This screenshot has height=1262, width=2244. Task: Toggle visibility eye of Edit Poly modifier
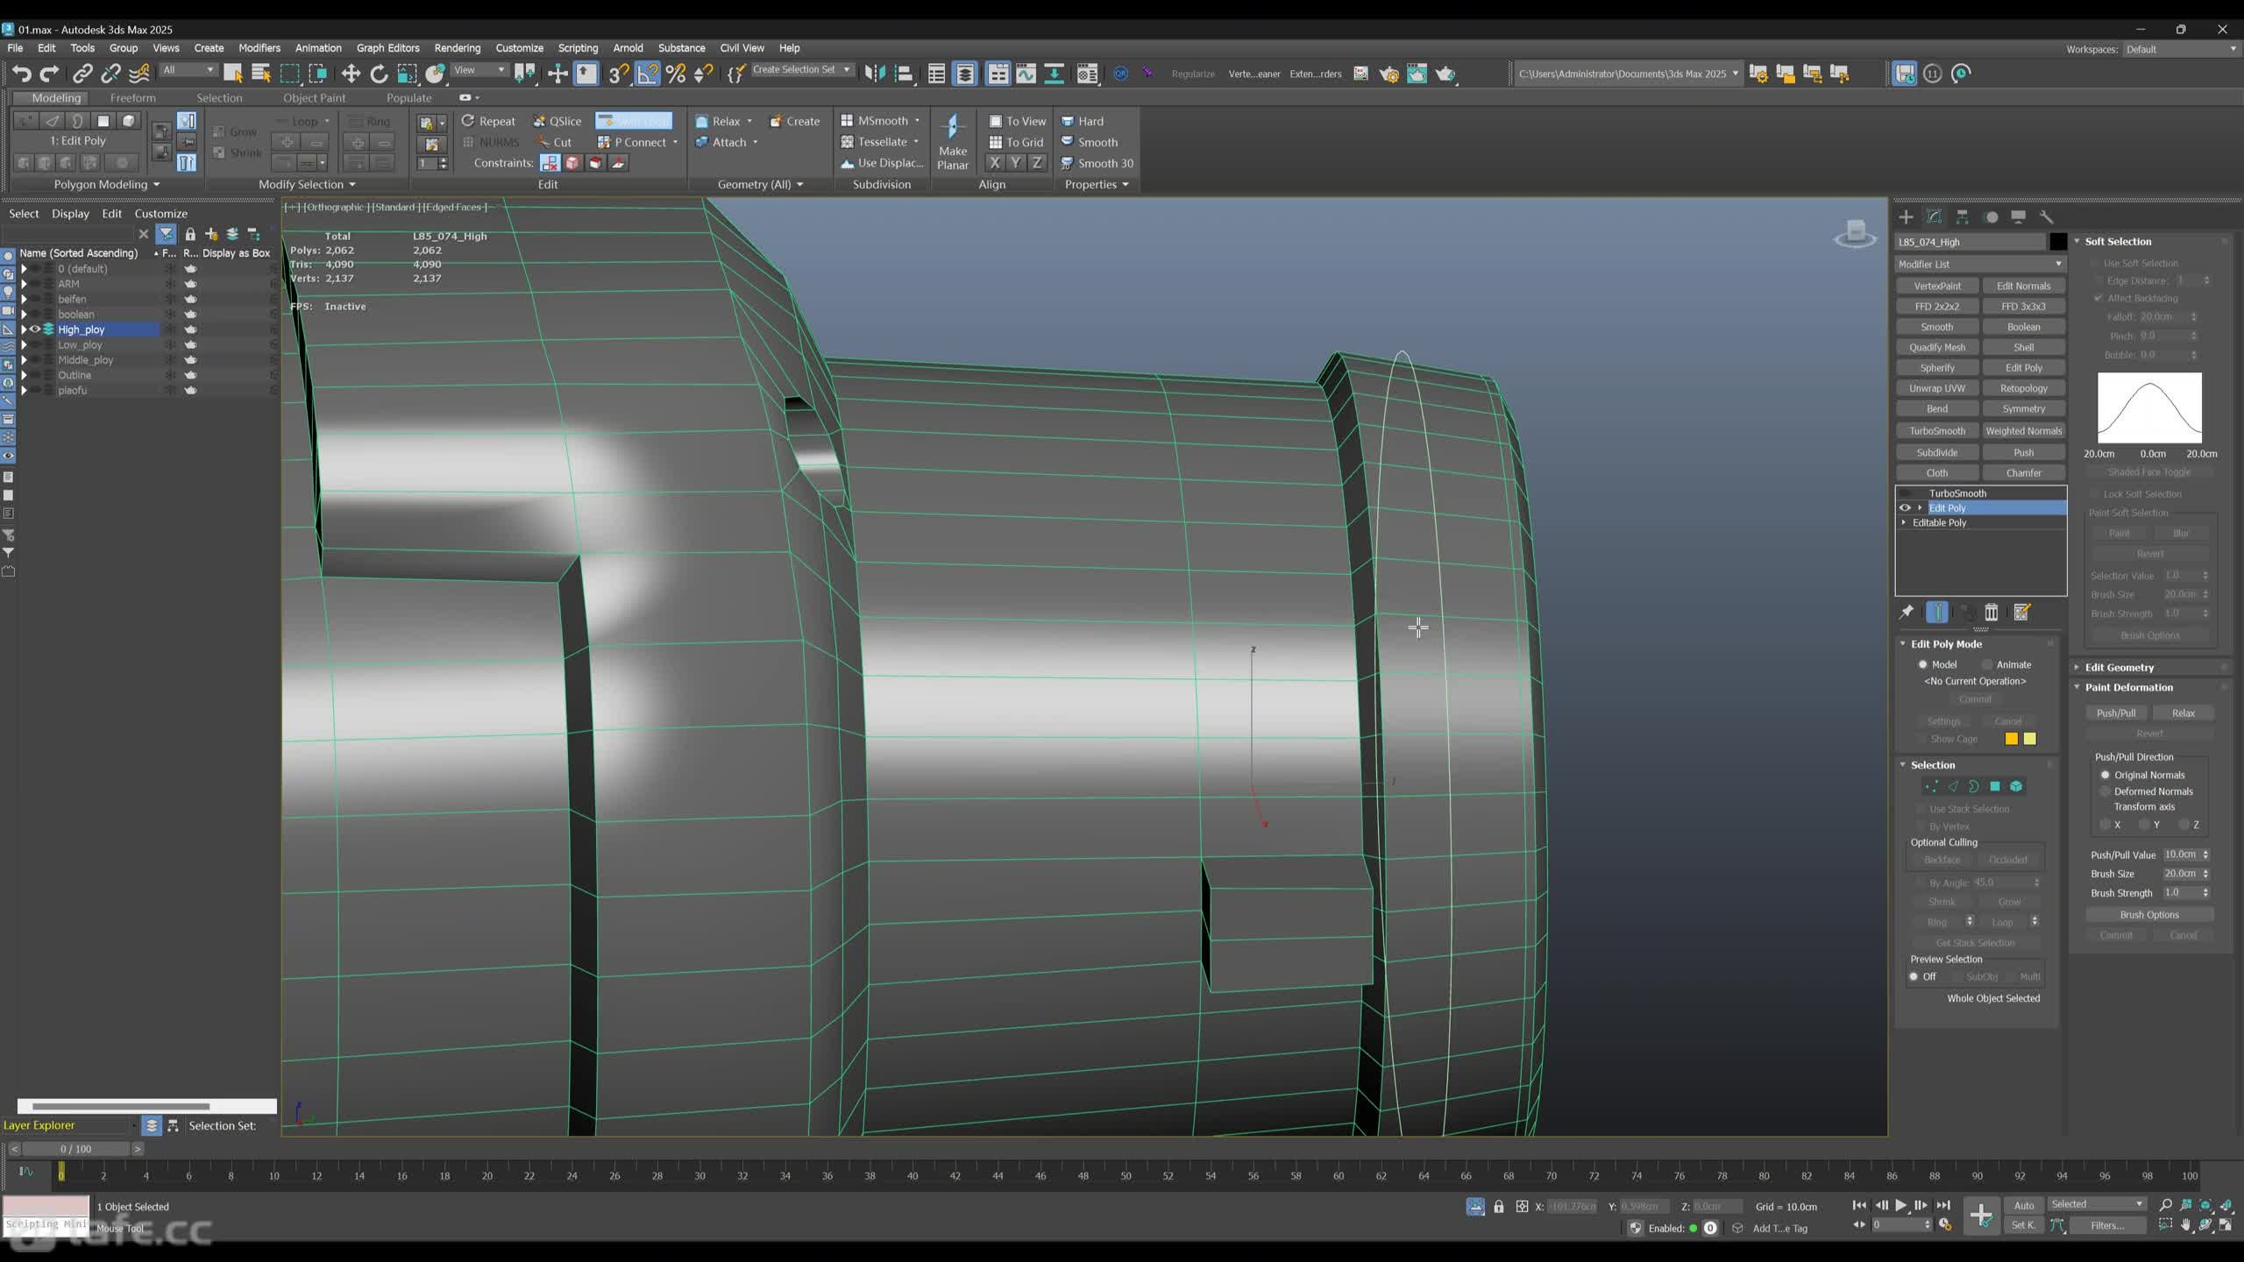click(x=1904, y=507)
